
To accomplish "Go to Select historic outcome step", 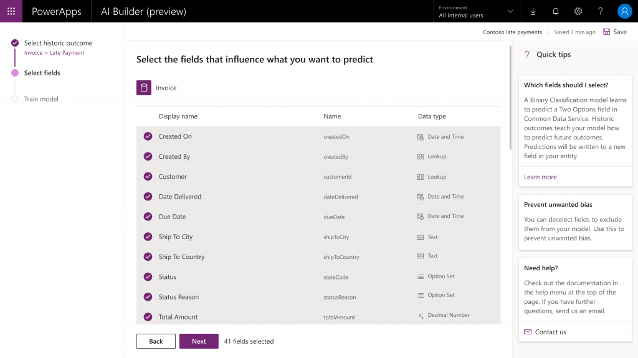I will pos(58,43).
